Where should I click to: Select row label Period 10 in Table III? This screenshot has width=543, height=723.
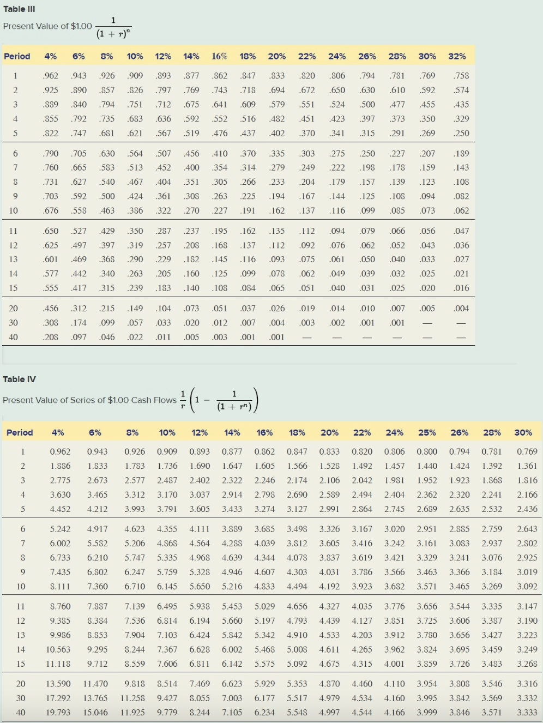pos(14,209)
